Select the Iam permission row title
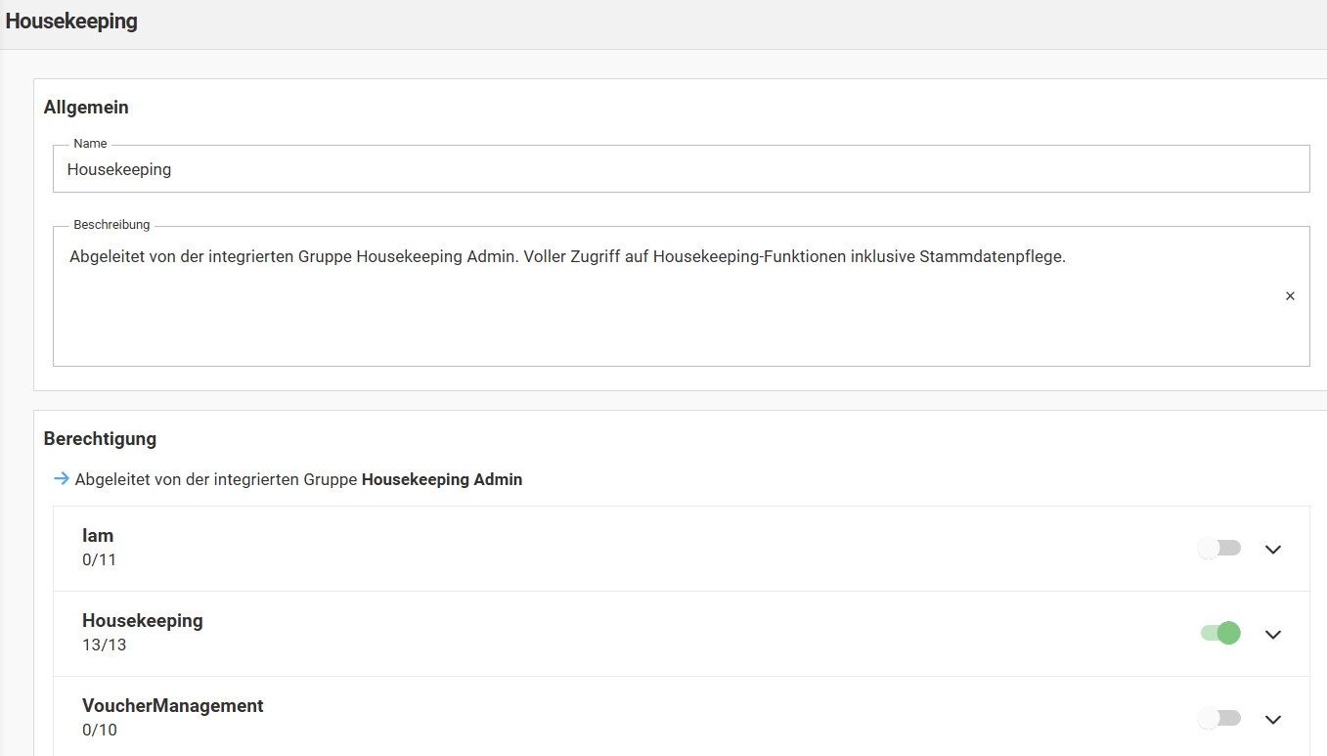1327x756 pixels. tap(98, 536)
